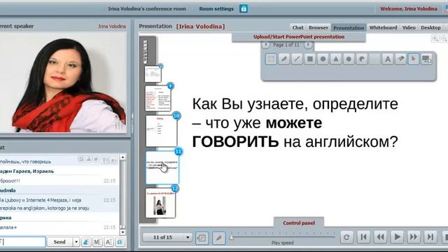Select the circle shape tool
The width and height of the screenshot is (448, 252).
[x=323, y=59]
